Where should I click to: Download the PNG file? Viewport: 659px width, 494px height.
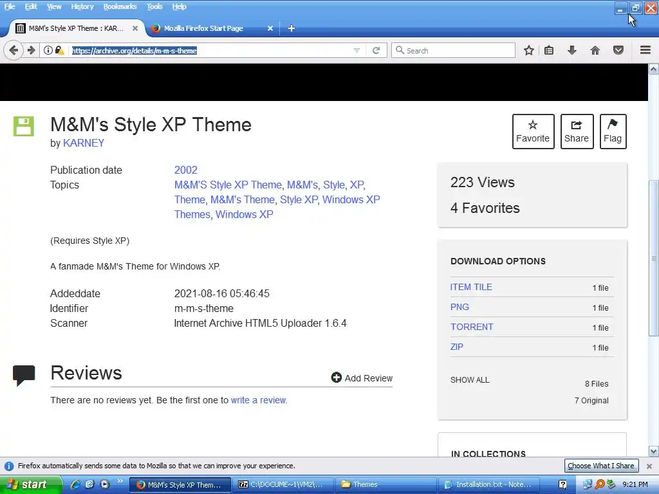pos(459,307)
